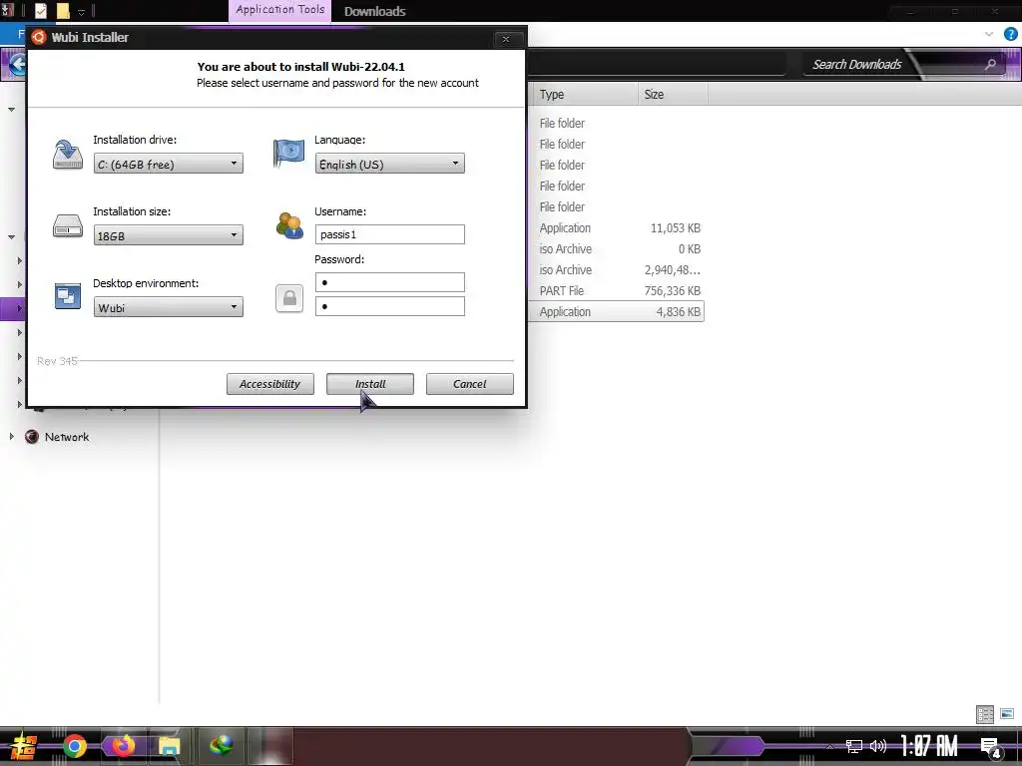Select the 11,053 KB Application row
Screen dimensions: 1022x766
coord(618,228)
